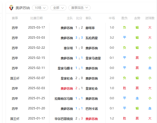The width and height of the screenshot is (157, 123).
Task: Open the 赛事筛选 competition filter dropdown
Action: 79,8
